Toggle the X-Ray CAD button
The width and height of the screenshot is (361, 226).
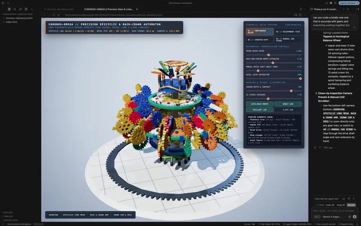coord(288,110)
